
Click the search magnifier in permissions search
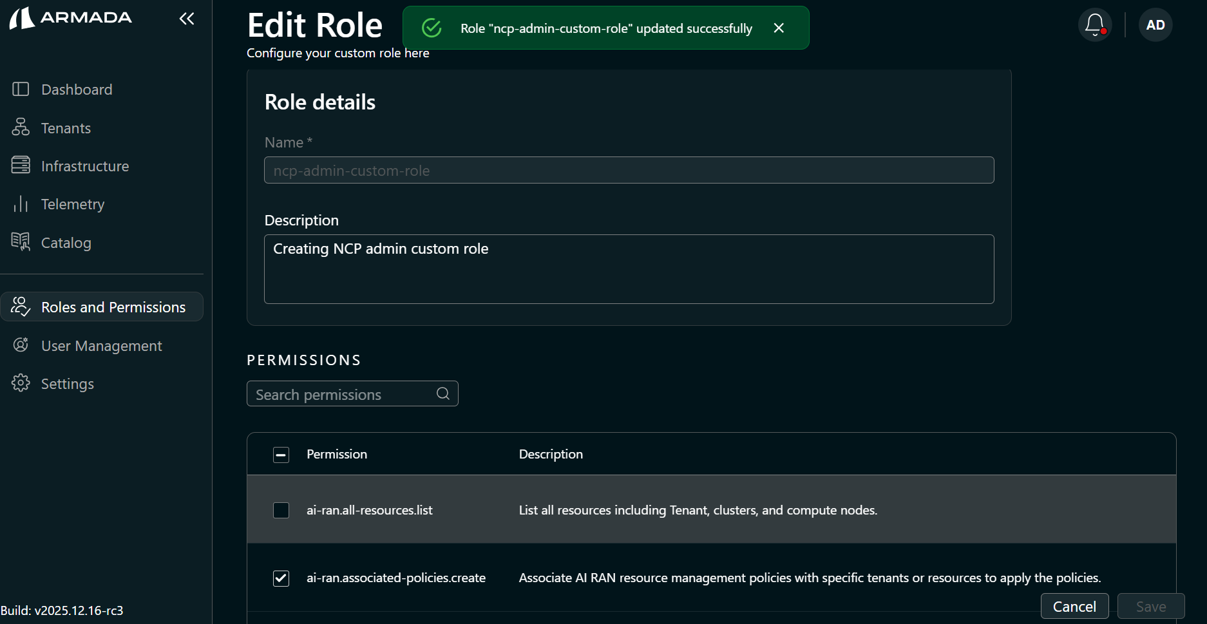click(442, 393)
